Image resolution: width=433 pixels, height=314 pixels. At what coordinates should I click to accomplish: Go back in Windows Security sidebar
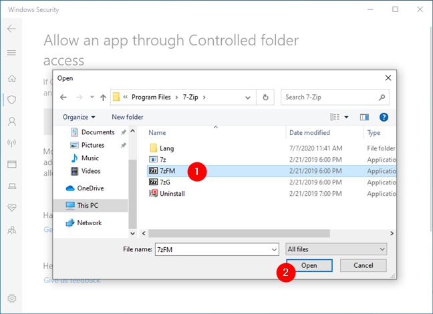point(11,29)
